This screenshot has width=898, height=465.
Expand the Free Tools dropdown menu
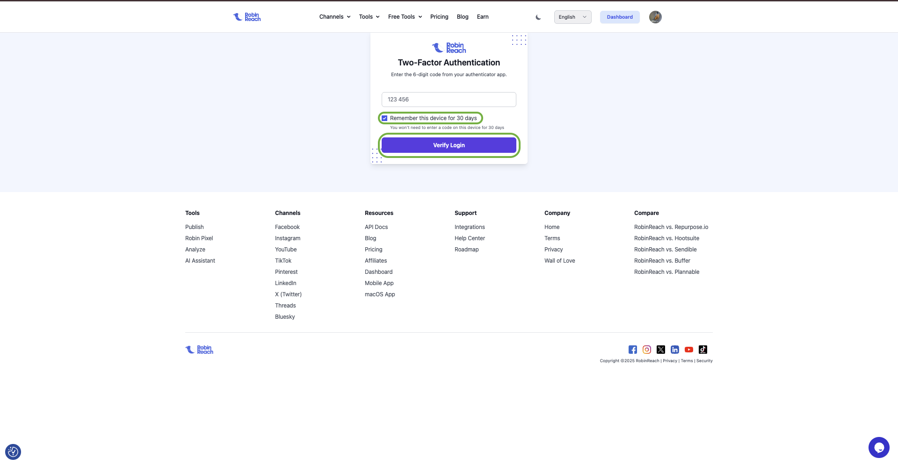405,17
